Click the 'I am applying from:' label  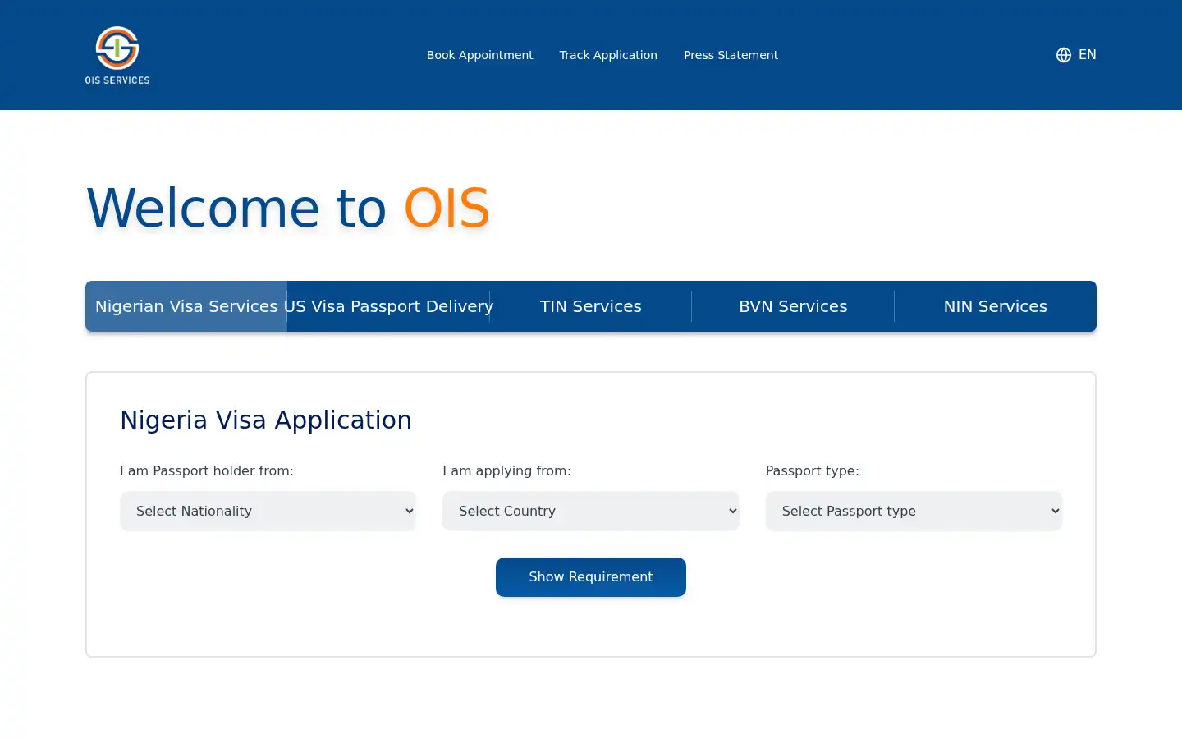coord(506,470)
